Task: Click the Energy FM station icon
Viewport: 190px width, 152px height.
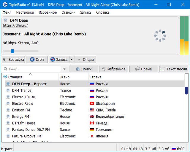Action: click(x=8, y=117)
